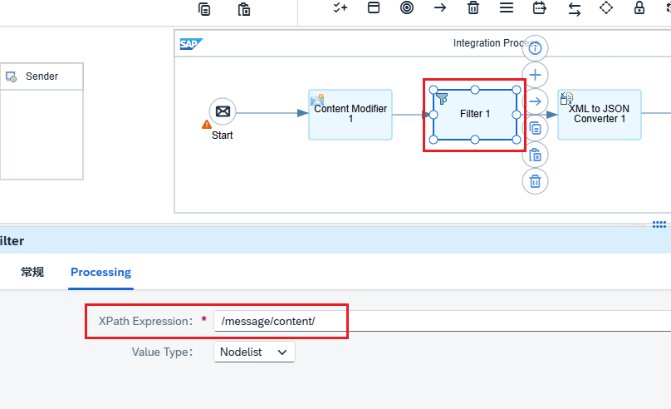Click the paste icon in top toolbar
Viewport: 671px width, 409px height.
[x=244, y=8]
